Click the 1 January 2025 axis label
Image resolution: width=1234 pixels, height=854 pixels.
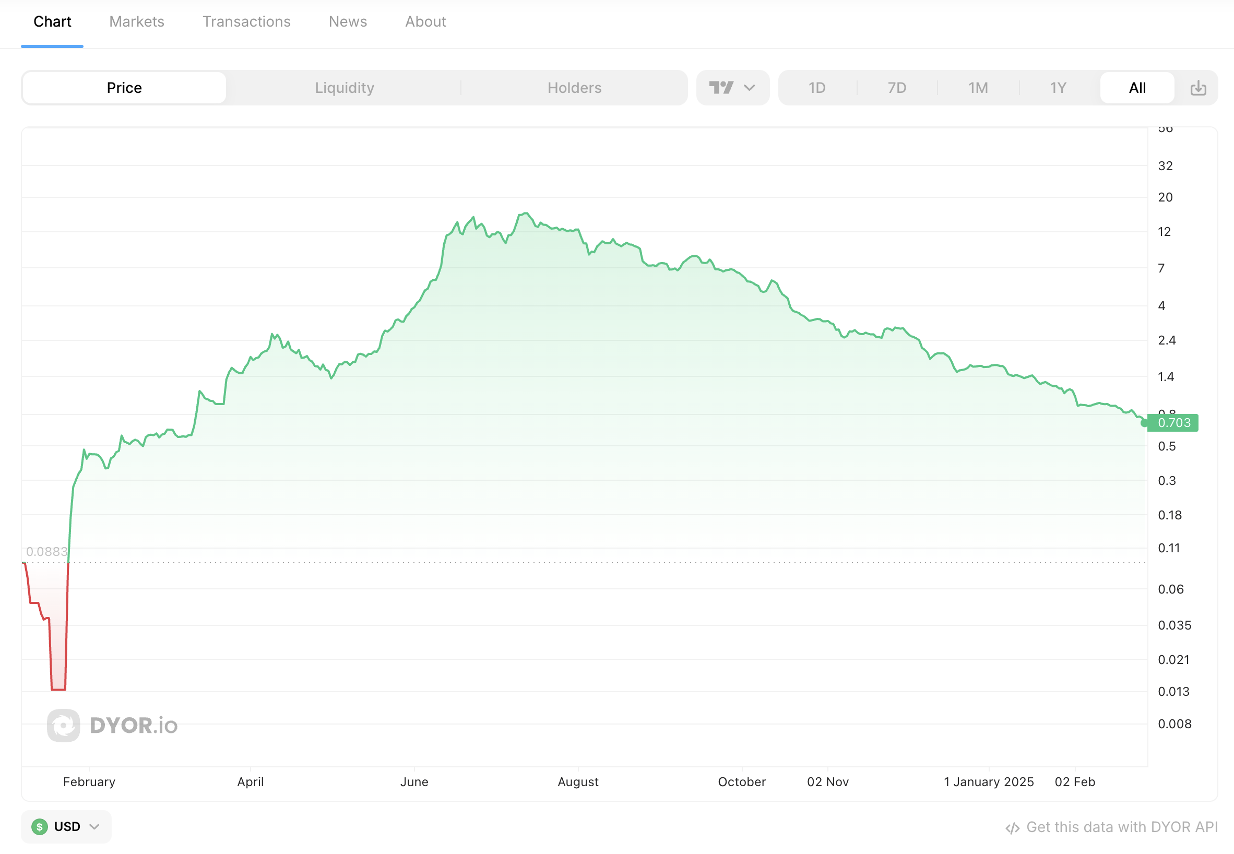click(989, 782)
